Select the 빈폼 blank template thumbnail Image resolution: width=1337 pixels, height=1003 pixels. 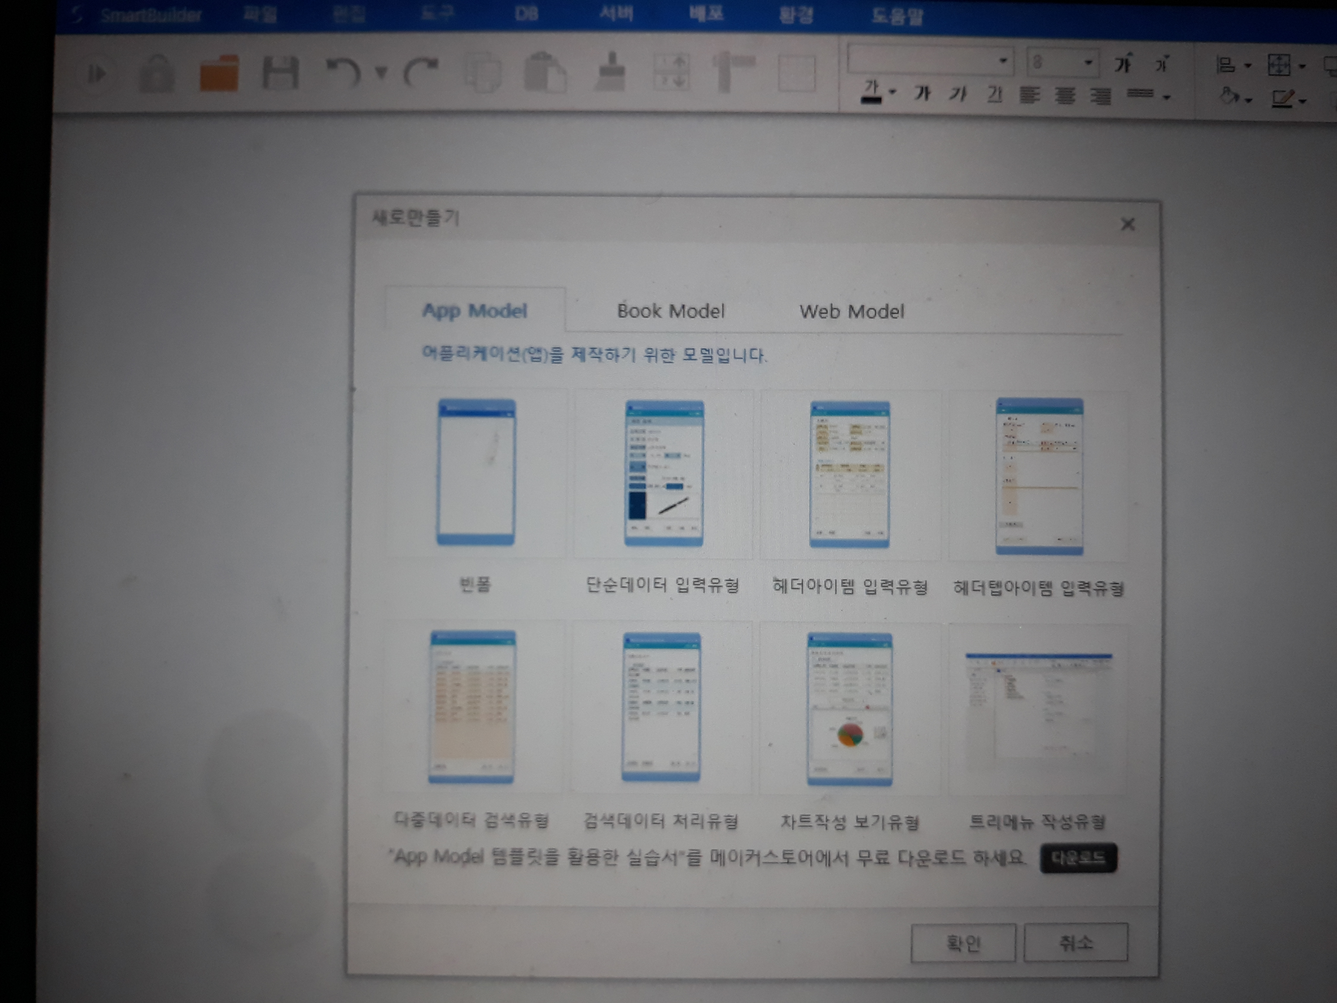pos(476,472)
